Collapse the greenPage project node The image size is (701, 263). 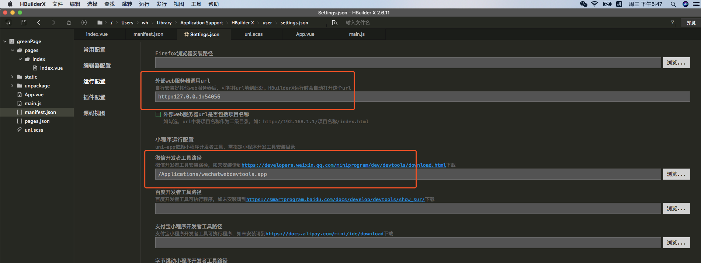pos(5,41)
